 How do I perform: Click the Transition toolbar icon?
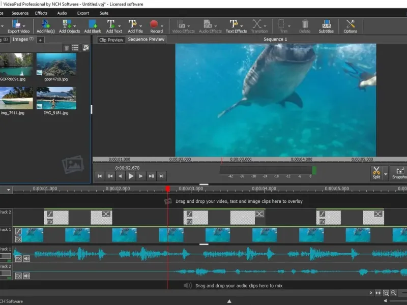coord(257,24)
